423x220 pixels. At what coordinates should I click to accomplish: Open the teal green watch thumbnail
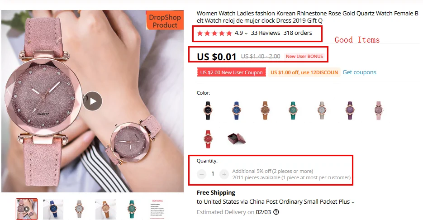pos(132,210)
